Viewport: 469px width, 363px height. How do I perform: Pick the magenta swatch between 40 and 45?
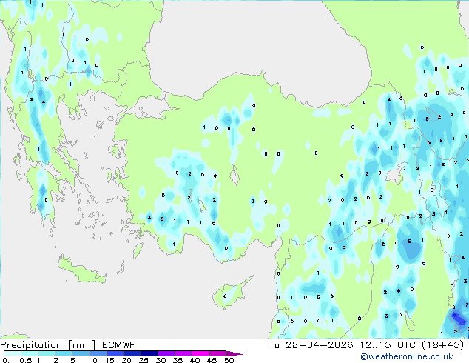click(x=200, y=353)
